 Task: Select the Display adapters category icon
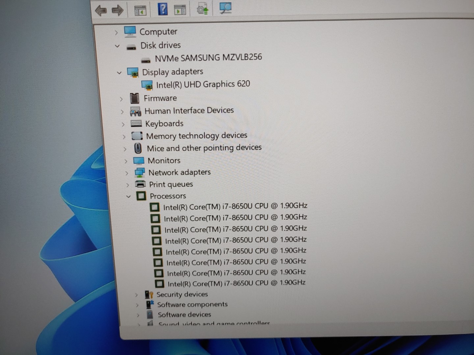133,72
